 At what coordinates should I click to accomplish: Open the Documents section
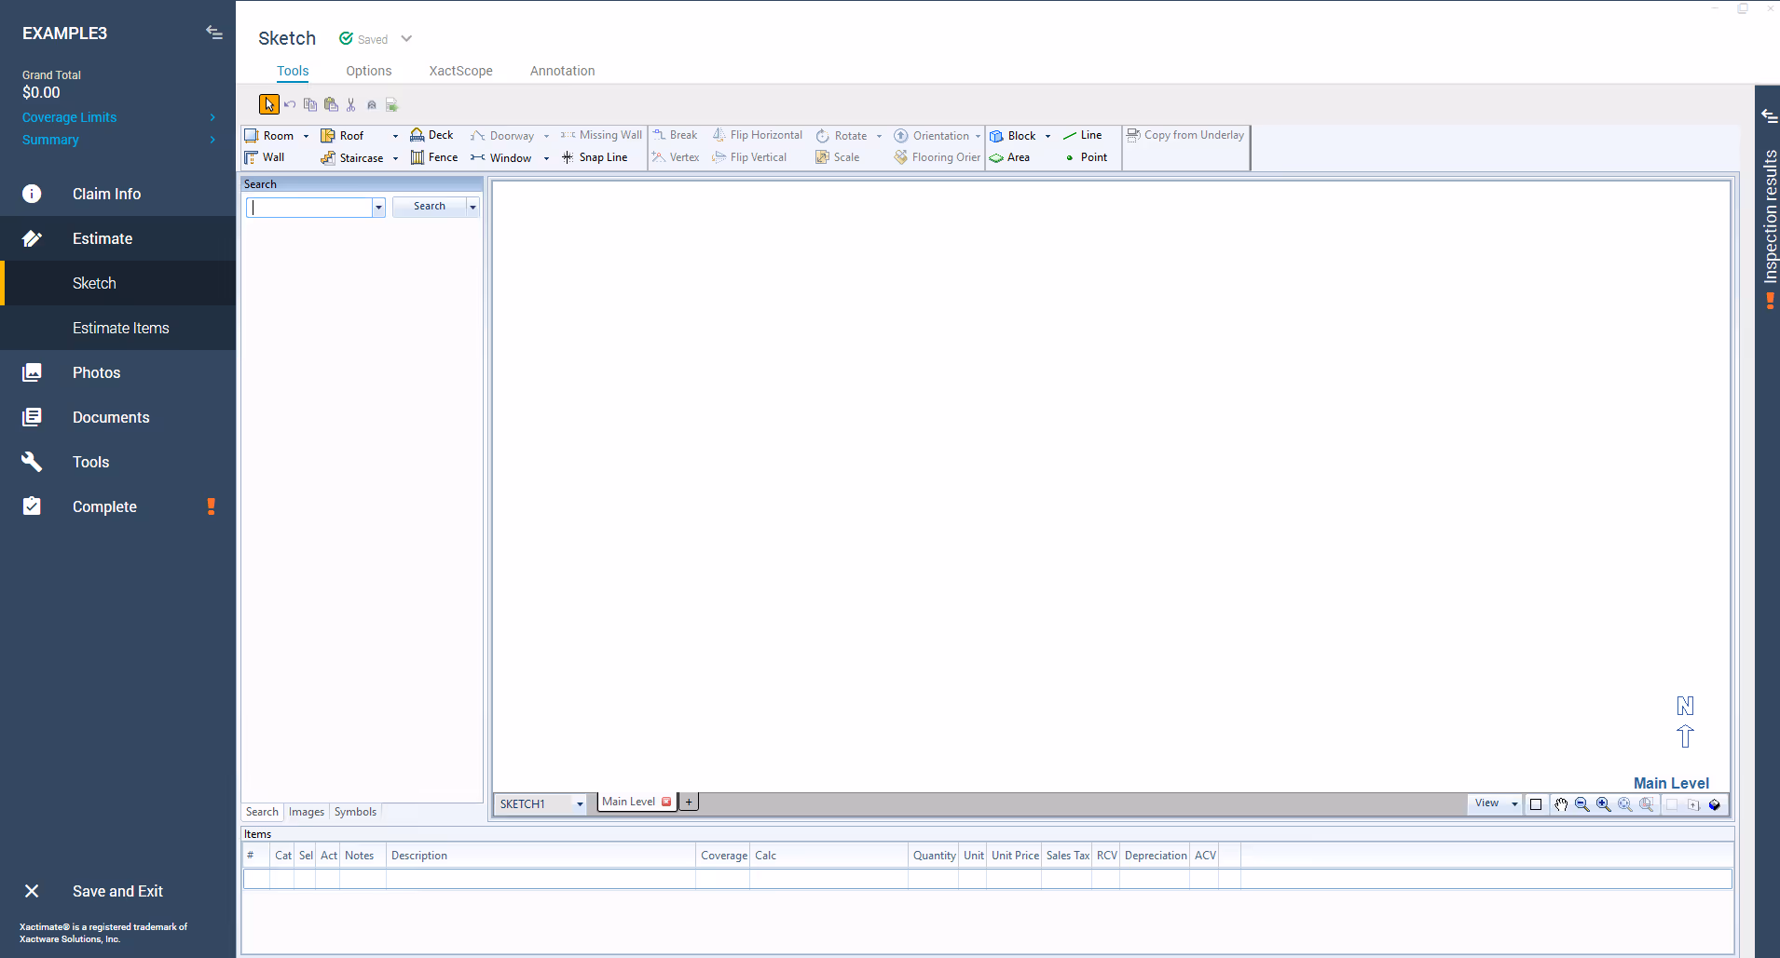(x=117, y=417)
